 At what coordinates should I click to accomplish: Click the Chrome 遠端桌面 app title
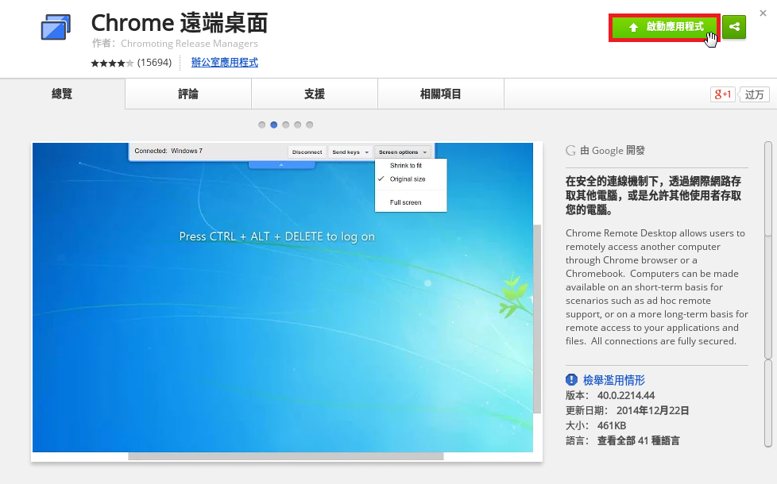click(180, 23)
